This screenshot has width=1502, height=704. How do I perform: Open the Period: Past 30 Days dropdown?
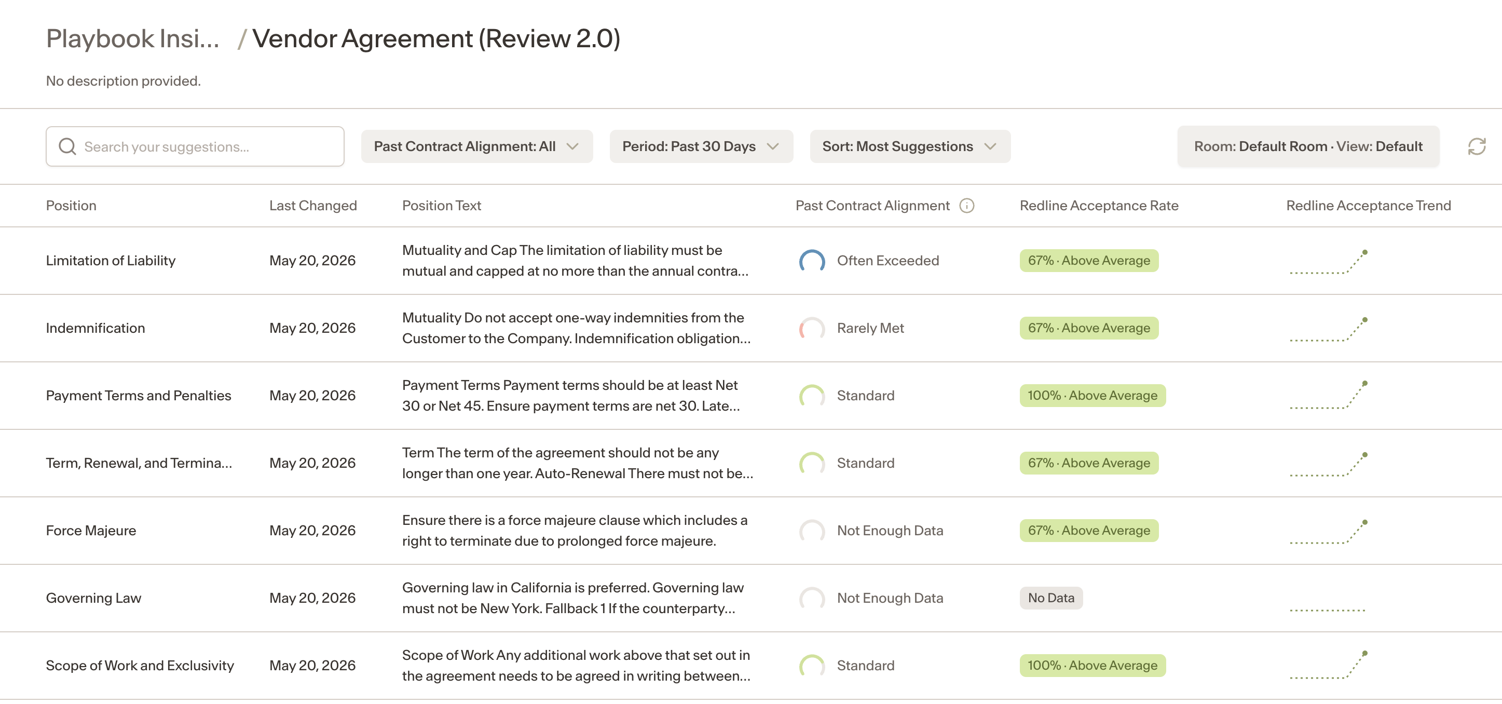coord(701,146)
